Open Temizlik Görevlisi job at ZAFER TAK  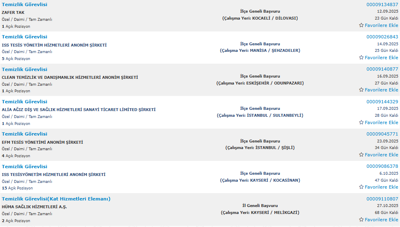click(x=25, y=4)
